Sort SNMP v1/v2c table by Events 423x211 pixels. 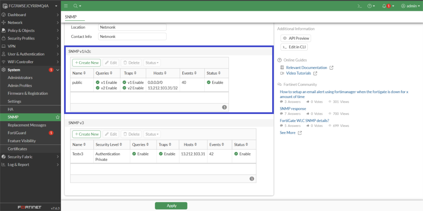(x=190, y=73)
